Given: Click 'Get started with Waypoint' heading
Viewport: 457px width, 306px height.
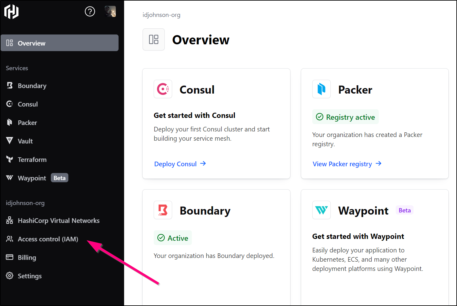Looking at the screenshot, I should pos(358,236).
